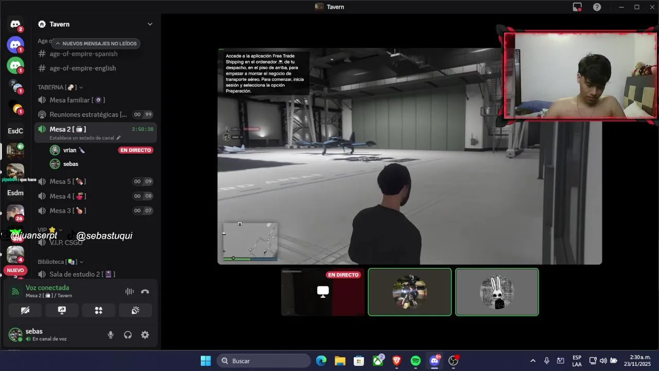Click NUEVO unread indicator in server list

[x=15, y=270]
